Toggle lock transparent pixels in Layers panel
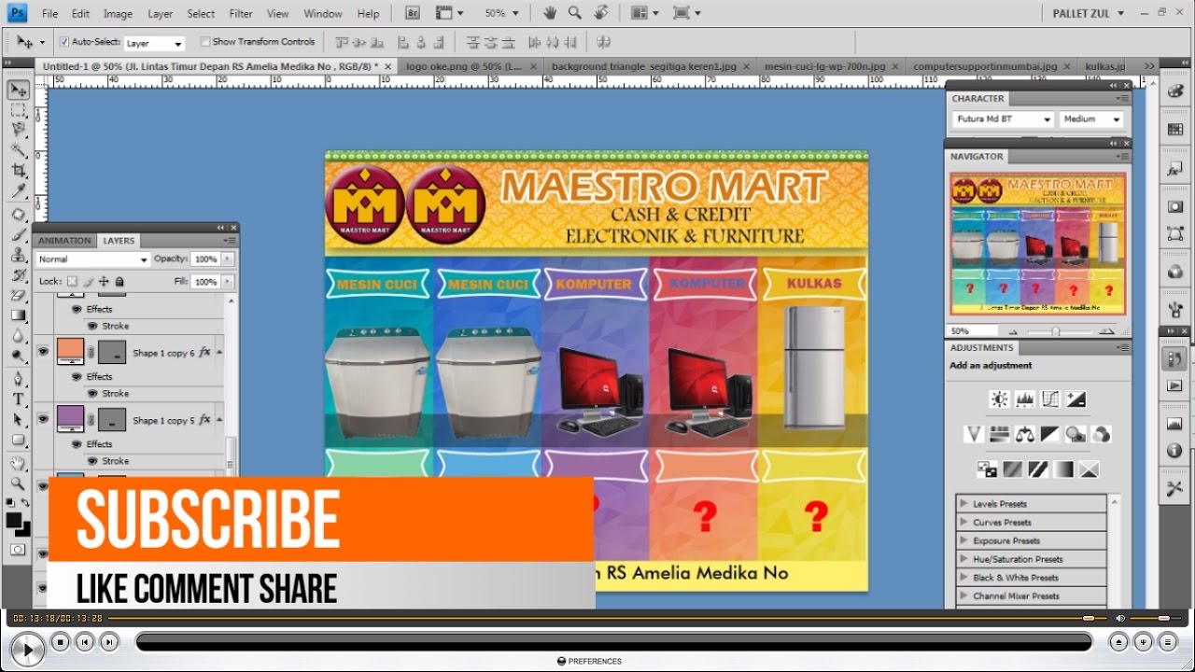Screen dimensions: 1195x672 click(x=73, y=282)
